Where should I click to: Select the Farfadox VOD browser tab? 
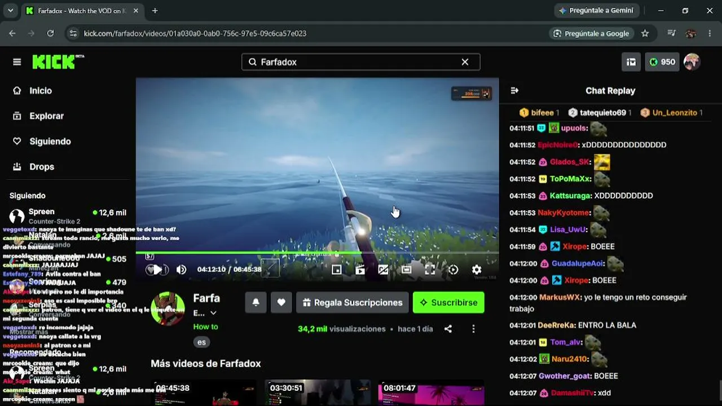point(82,11)
